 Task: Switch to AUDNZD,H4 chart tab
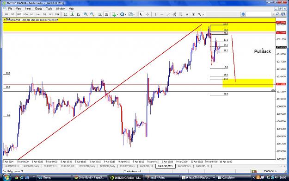(12, 166)
